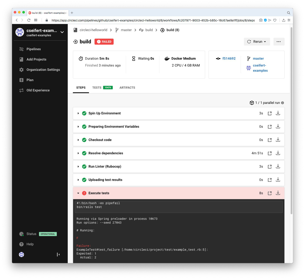Screen dimensions: 305x279
Task: Expand the Run Linter (Rubocop) step
Action: point(78,166)
